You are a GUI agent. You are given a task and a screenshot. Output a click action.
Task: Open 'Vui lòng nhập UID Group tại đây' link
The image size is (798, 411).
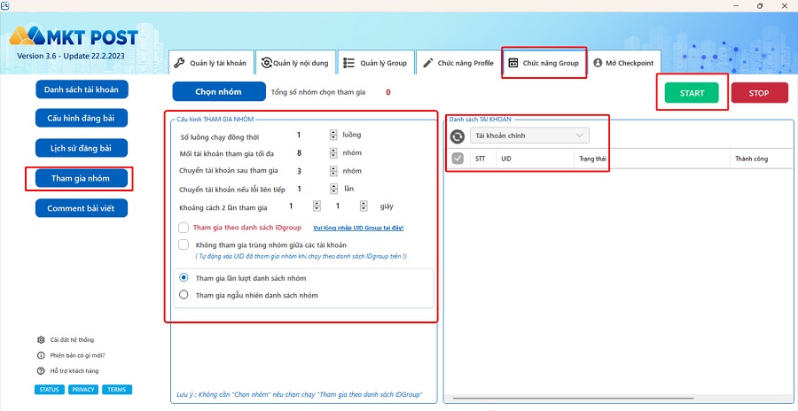(x=358, y=228)
